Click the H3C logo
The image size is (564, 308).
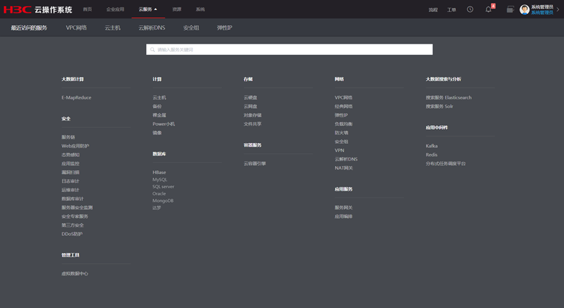pos(17,9)
